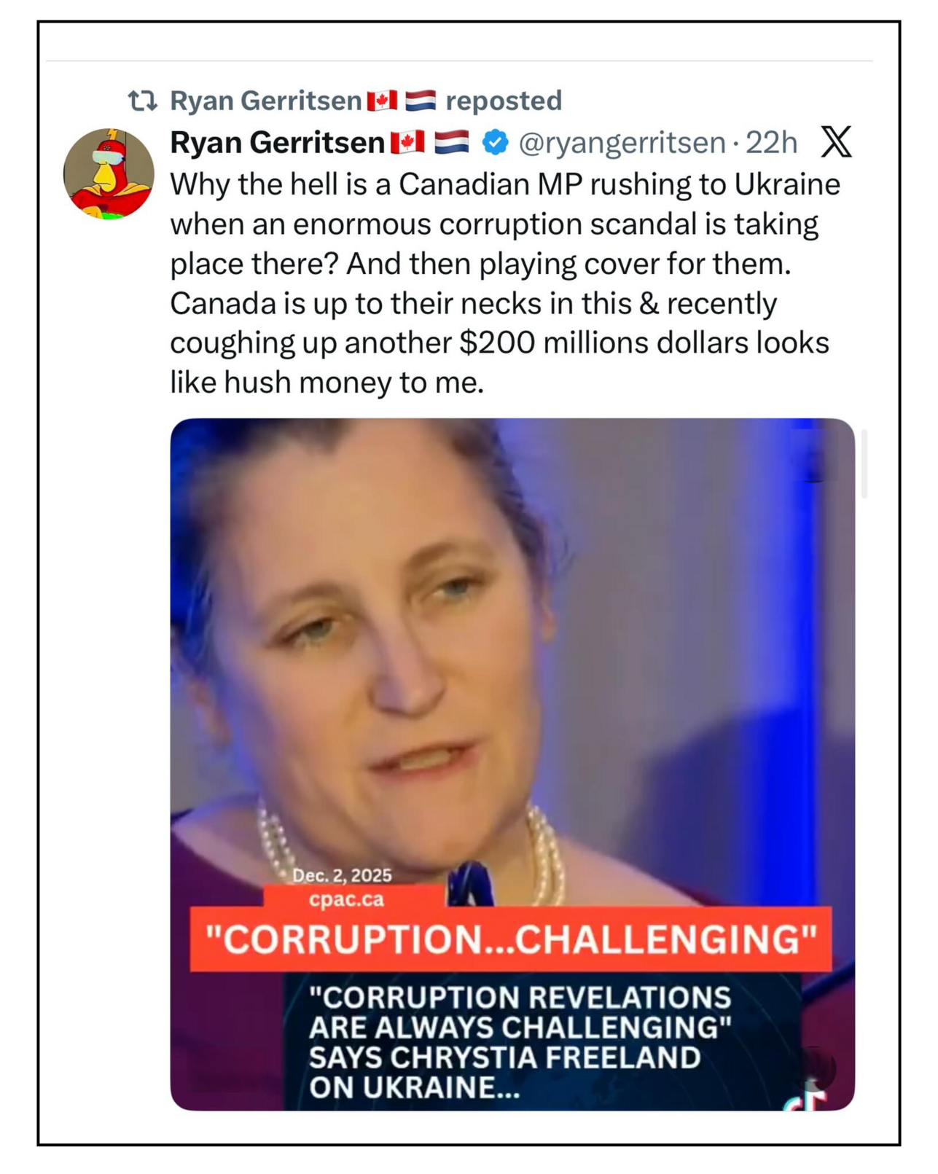Click the Dec. 2, 2025 date overlay
Viewport: 938px width, 1174px height.
[x=342, y=875]
